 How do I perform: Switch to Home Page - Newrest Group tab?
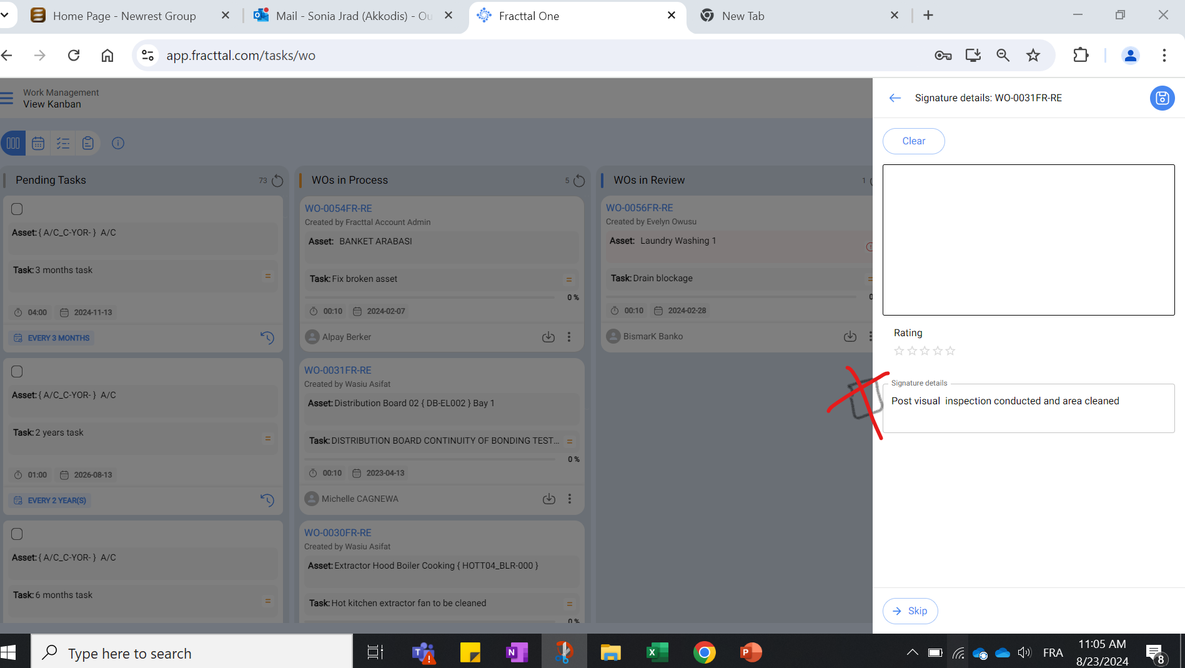click(125, 16)
